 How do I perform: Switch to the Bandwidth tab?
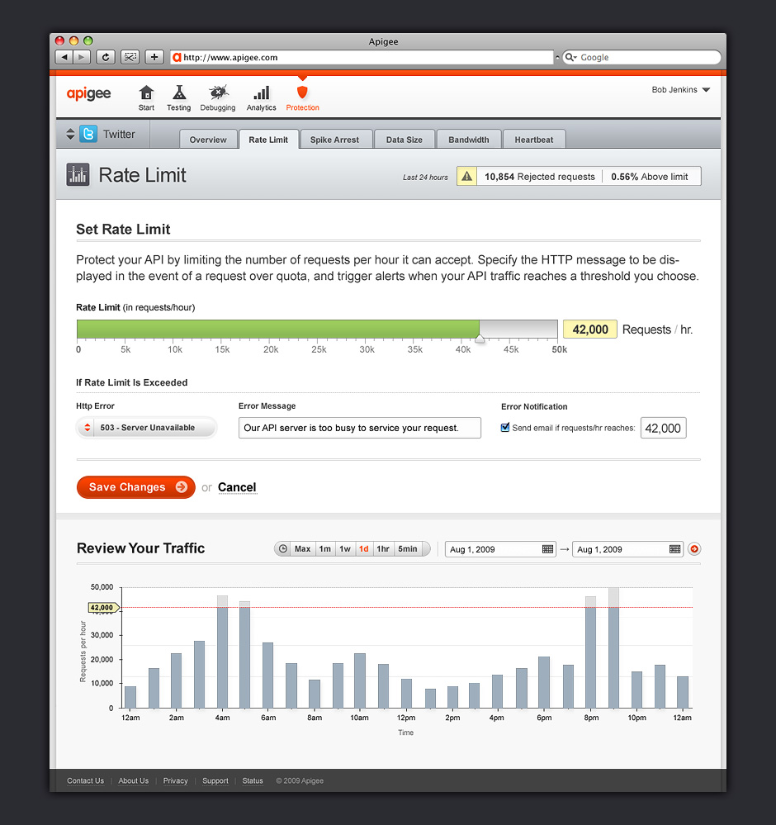pos(468,140)
